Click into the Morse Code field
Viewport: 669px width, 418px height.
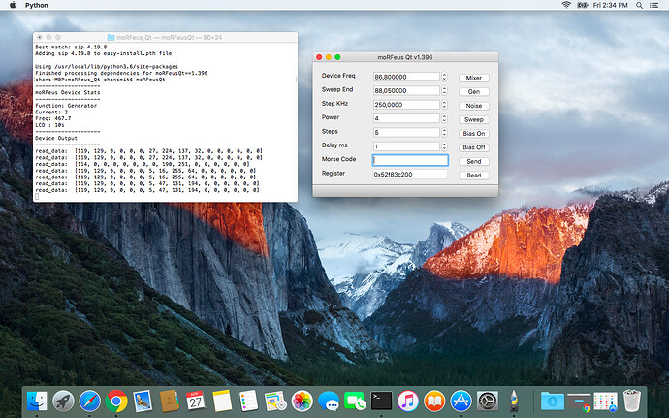(x=410, y=160)
